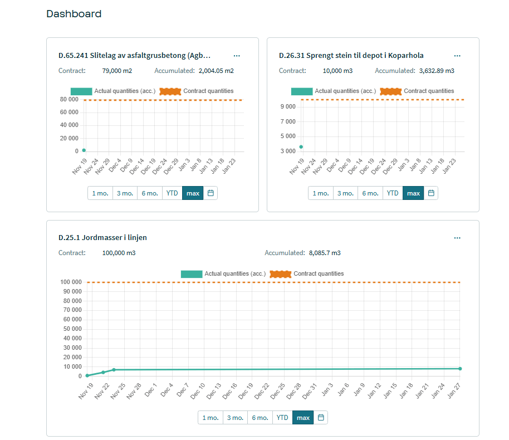Open the three-dot menu on D.65.241 card
Screen dimensions: 509x440
pyautogui.click(x=237, y=56)
